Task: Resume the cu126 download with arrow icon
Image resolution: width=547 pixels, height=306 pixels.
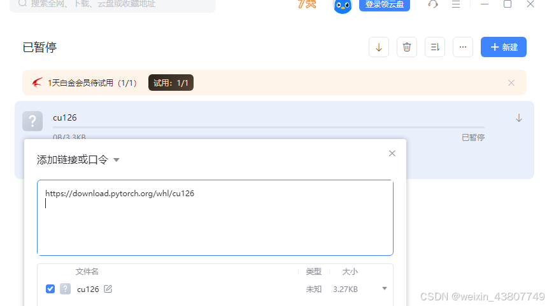Action: coord(519,118)
